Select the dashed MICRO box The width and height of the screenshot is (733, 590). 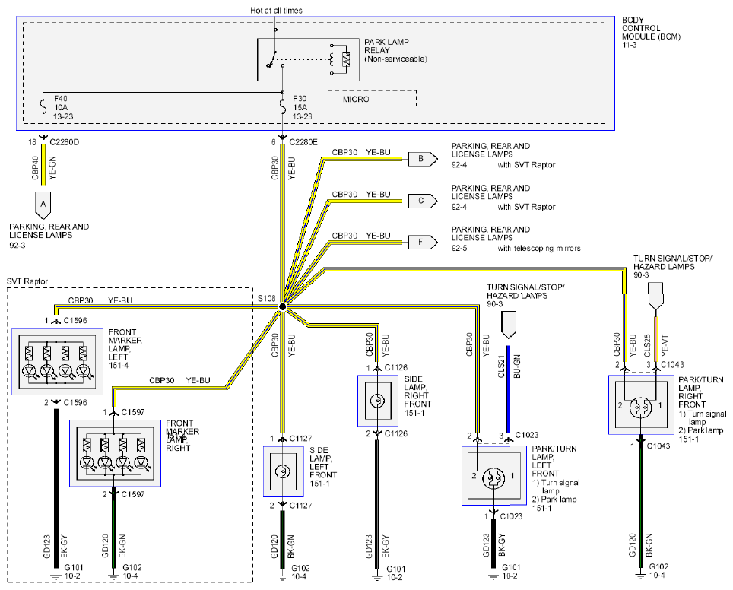click(x=372, y=99)
